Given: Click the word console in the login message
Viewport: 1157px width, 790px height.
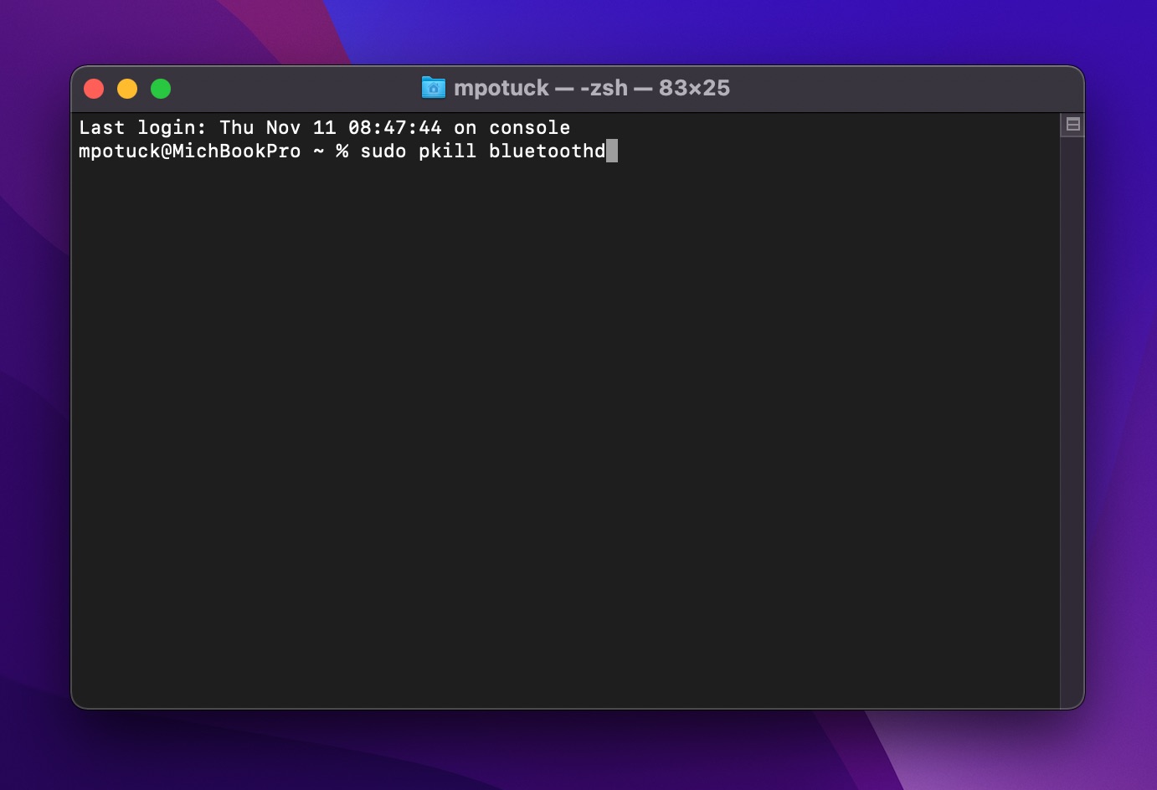Looking at the screenshot, I should pyautogui.click(x=530, y=127).
